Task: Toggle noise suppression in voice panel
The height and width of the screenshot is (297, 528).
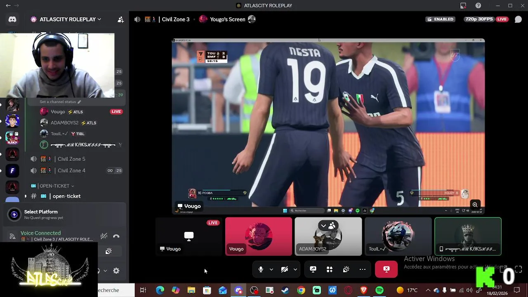Action: coord(104,236)
